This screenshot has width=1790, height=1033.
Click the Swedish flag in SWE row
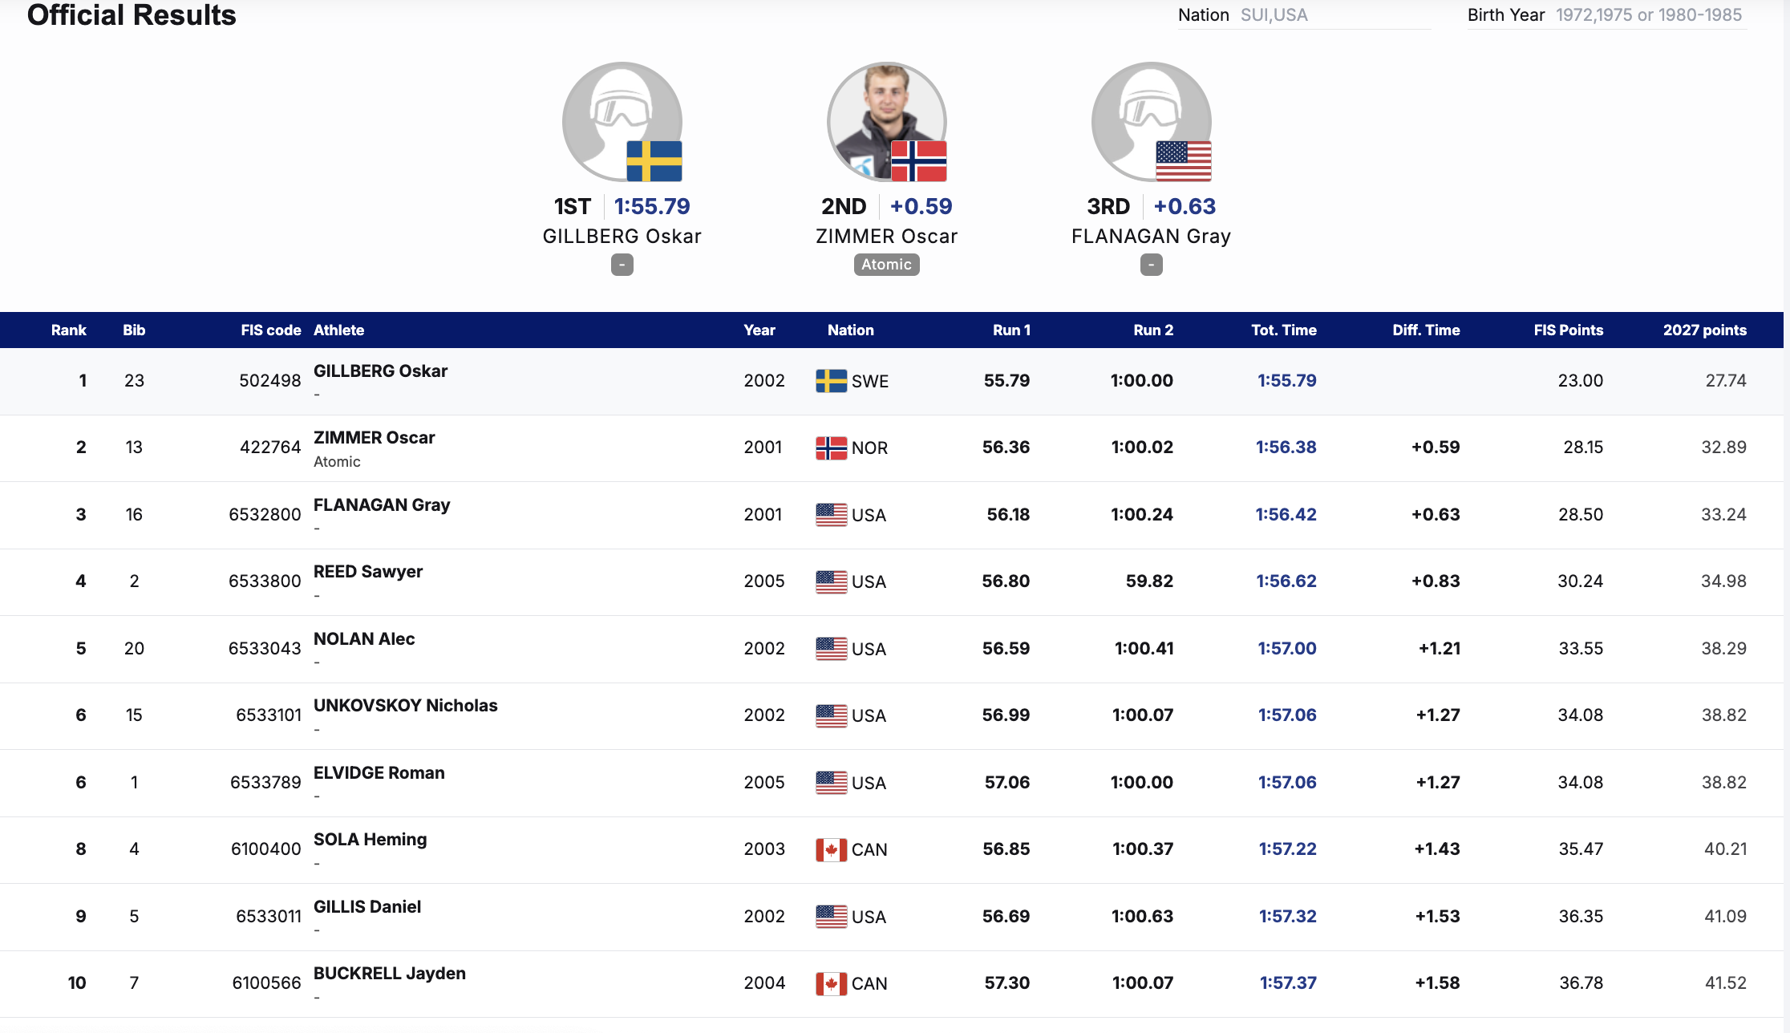point(831,381)
